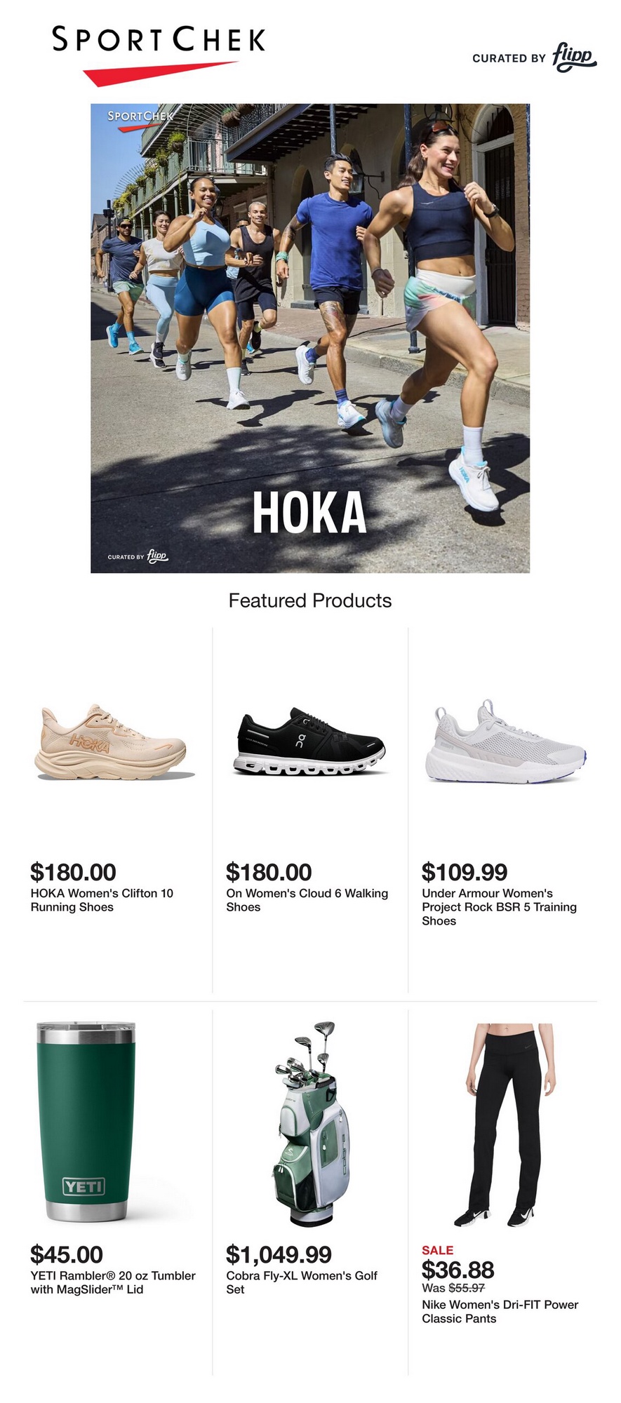The width and height of the screenshot is (621, 1403).
Task: Open the white Under Armour shoe image
Action: click(x=505, y=744)
